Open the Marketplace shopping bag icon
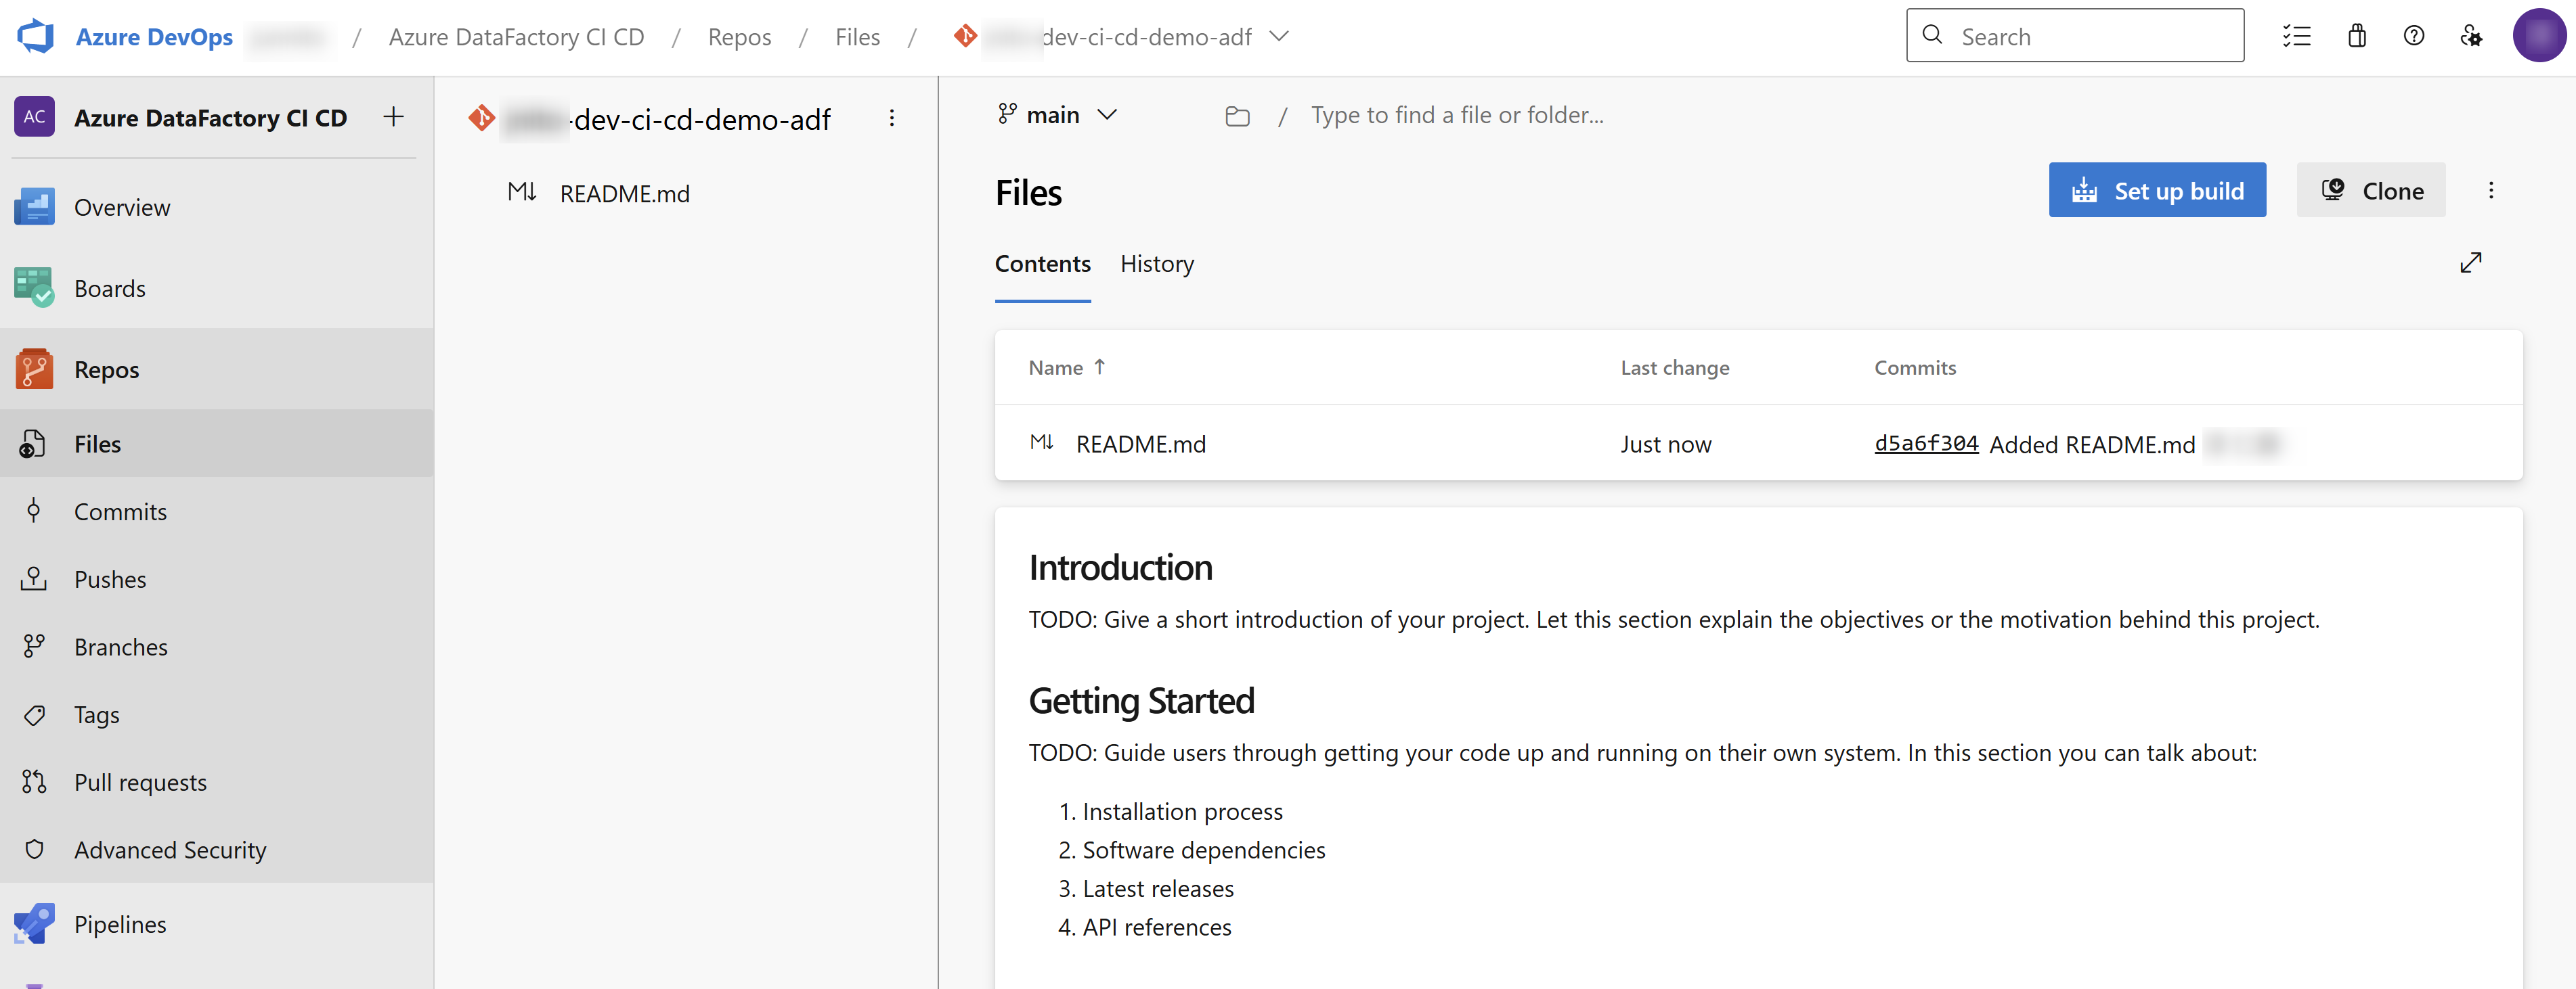Screen dimensions: 2576x989 (2356, 36)
